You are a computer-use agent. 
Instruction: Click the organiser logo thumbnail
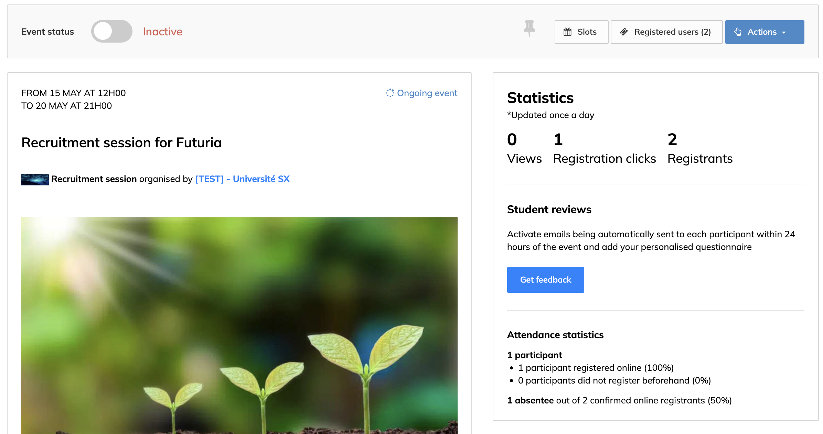coord(35,179)
